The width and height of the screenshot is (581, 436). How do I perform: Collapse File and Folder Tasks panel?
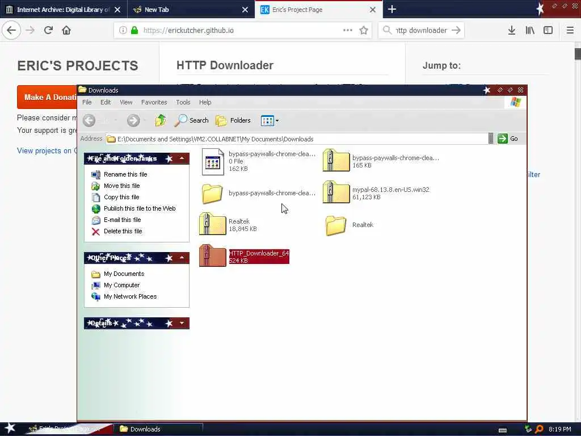(x=182, y=158)
